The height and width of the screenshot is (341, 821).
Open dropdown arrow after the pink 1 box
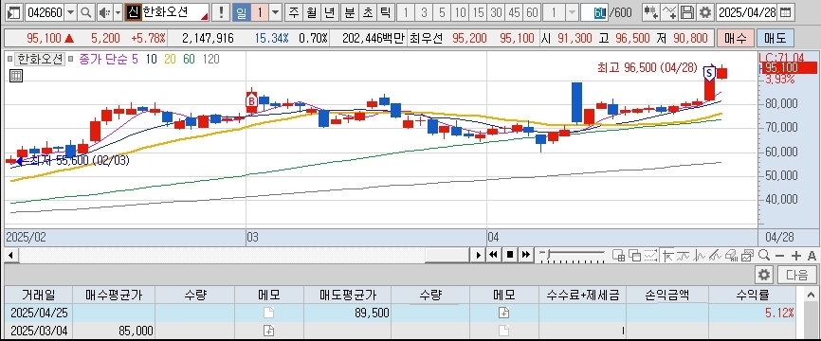[276, 12]
